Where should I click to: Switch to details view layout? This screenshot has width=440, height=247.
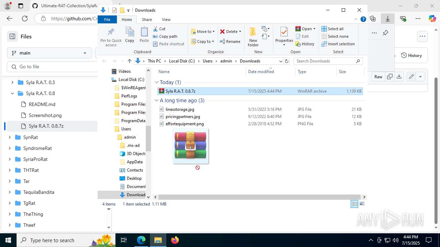click(x=354, y=204)
